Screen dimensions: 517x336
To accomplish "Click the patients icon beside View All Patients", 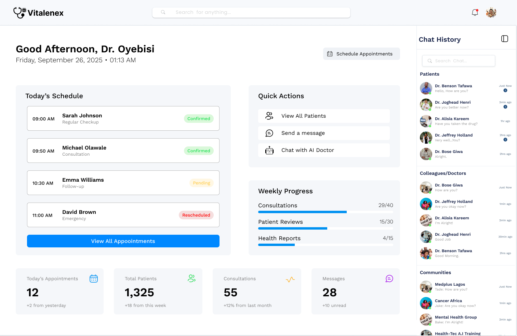I will coord(269,116).
